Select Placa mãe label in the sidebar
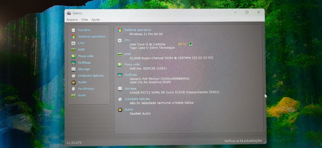 [x=86, y=56]
